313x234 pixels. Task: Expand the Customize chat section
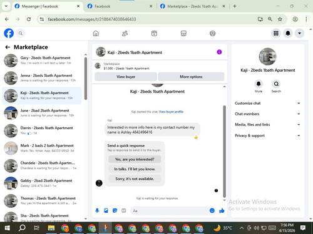(x=267, y=103)
